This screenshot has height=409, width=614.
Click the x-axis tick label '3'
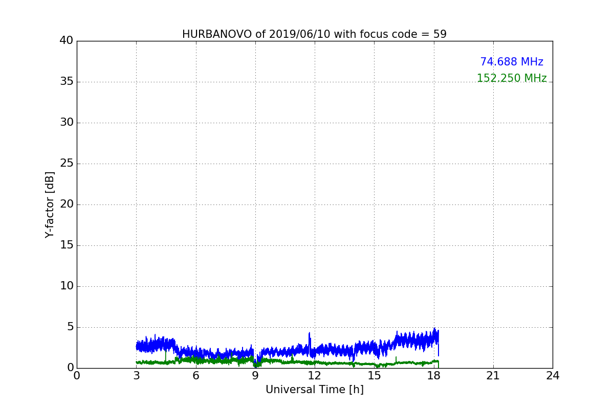(x=136, y=375)
